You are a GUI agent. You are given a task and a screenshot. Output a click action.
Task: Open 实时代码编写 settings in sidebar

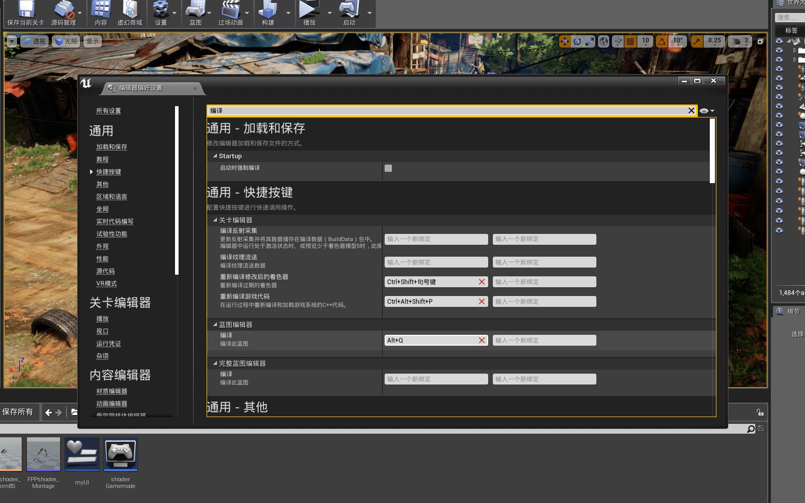point(114,221)
